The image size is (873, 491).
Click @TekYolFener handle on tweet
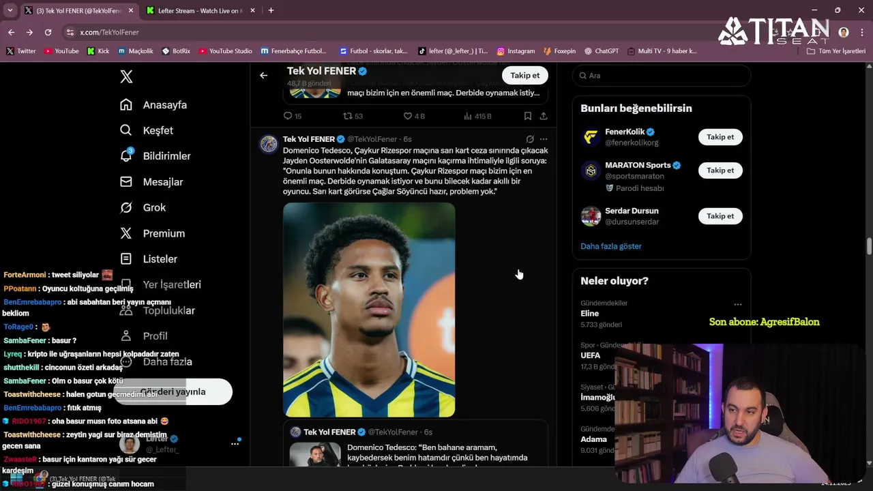point(372,139)
